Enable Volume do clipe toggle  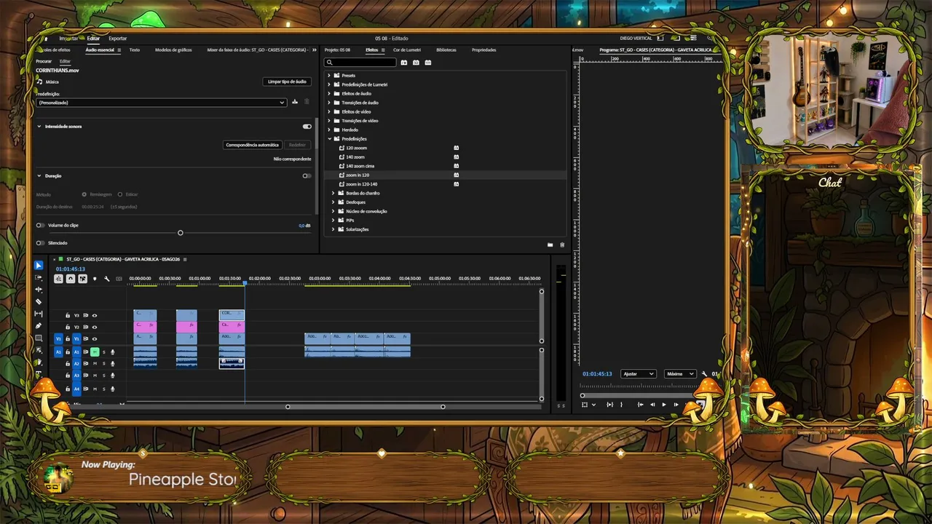pos(40,226)
